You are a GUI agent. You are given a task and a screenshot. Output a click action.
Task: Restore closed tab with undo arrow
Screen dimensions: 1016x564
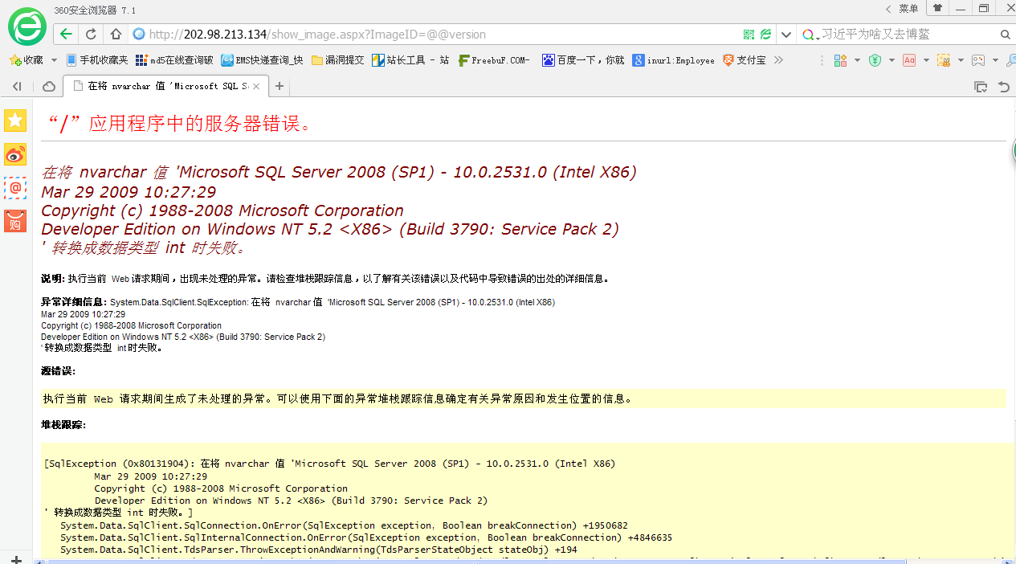(x=1003, y=86)
